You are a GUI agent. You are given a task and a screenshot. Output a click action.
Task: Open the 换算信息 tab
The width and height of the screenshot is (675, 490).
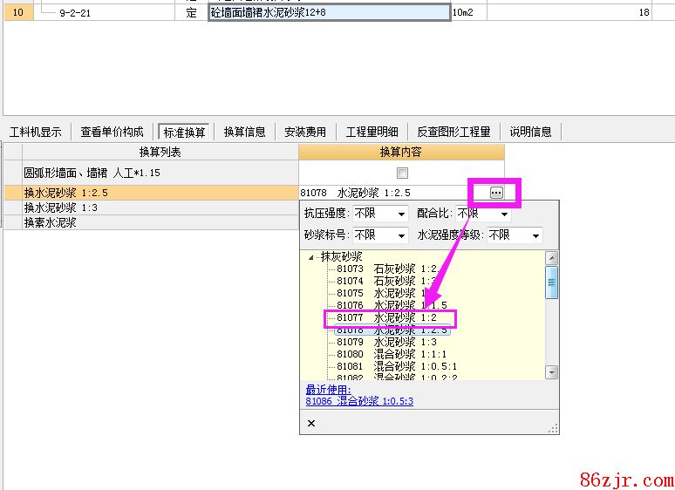pos(244,132)
